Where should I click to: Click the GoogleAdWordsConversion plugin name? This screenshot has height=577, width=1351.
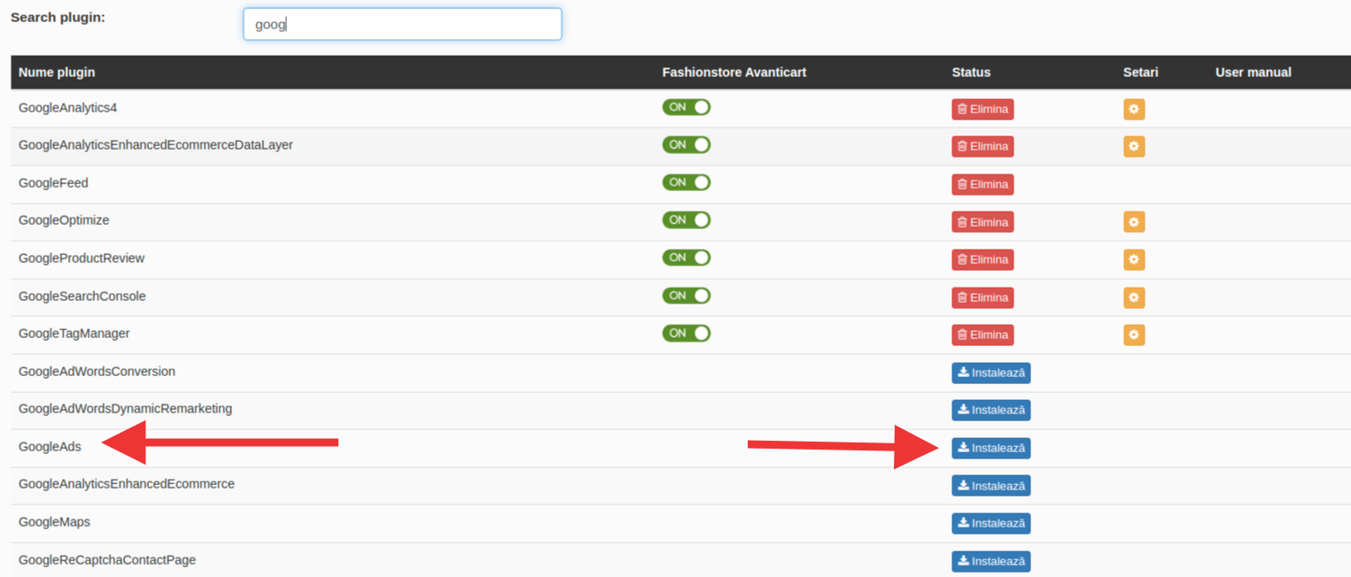pyautogui.click(x=97, y=372)
